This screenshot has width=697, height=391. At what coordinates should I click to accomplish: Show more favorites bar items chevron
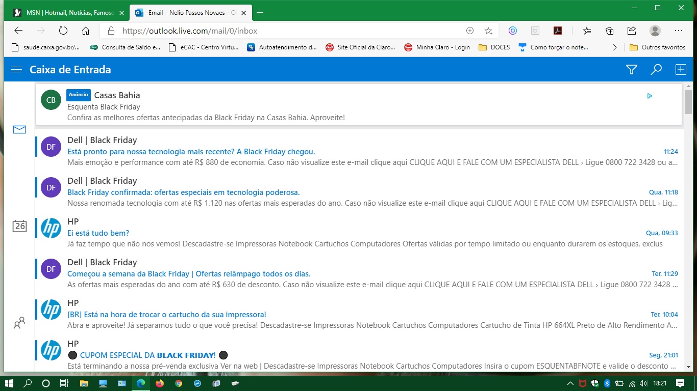(x=614, y=47)
